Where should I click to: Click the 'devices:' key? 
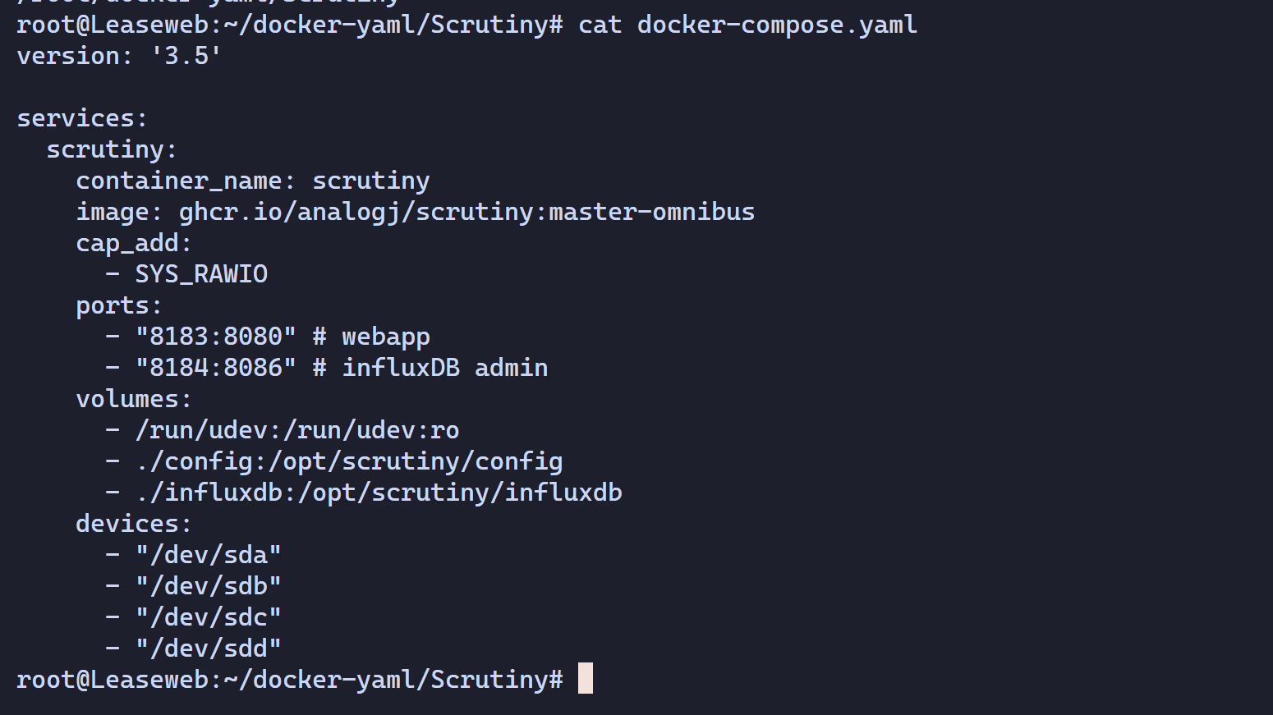click(x=134, y=524)
